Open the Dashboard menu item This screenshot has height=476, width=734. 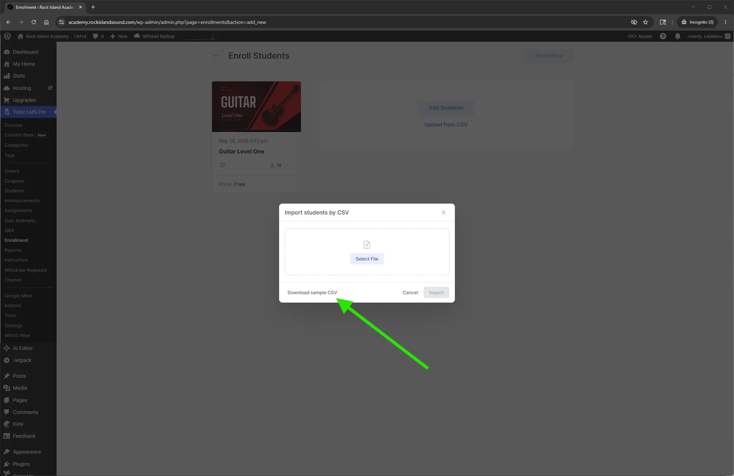pyautogui.click(x=25, y=52)
